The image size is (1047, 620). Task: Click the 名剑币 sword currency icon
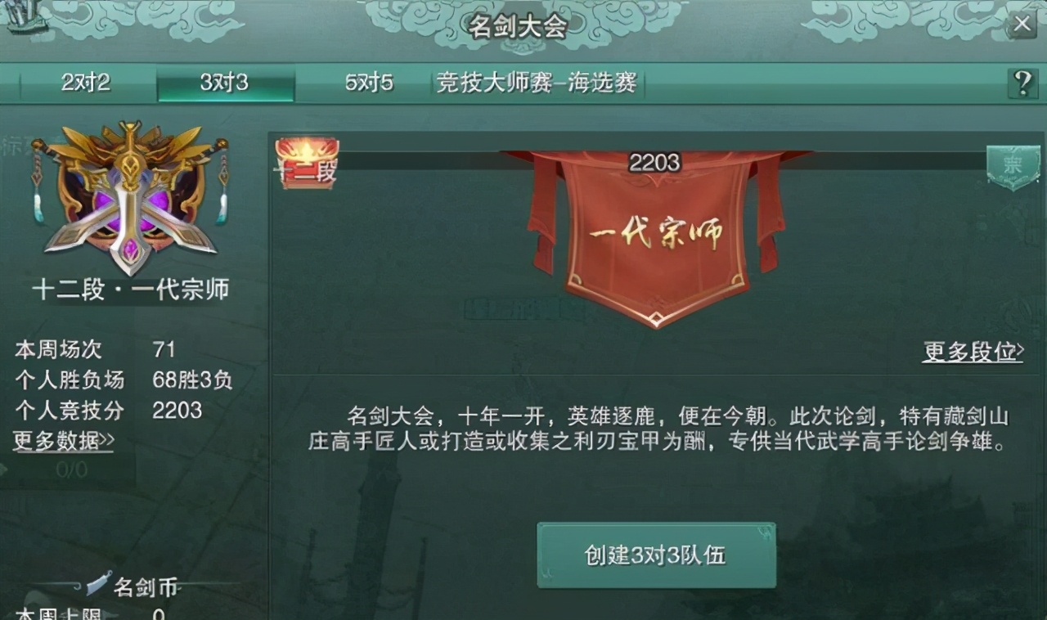(99, 584)
